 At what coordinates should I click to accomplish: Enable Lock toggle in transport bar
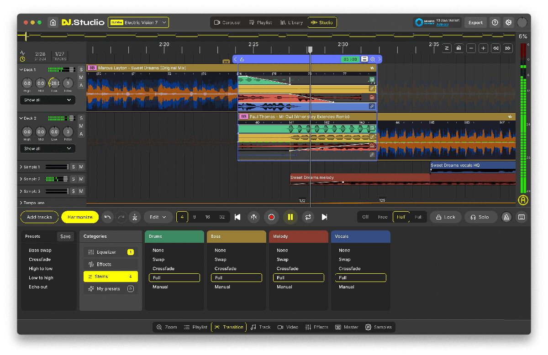pyautogui.click(x=446, y=217)
